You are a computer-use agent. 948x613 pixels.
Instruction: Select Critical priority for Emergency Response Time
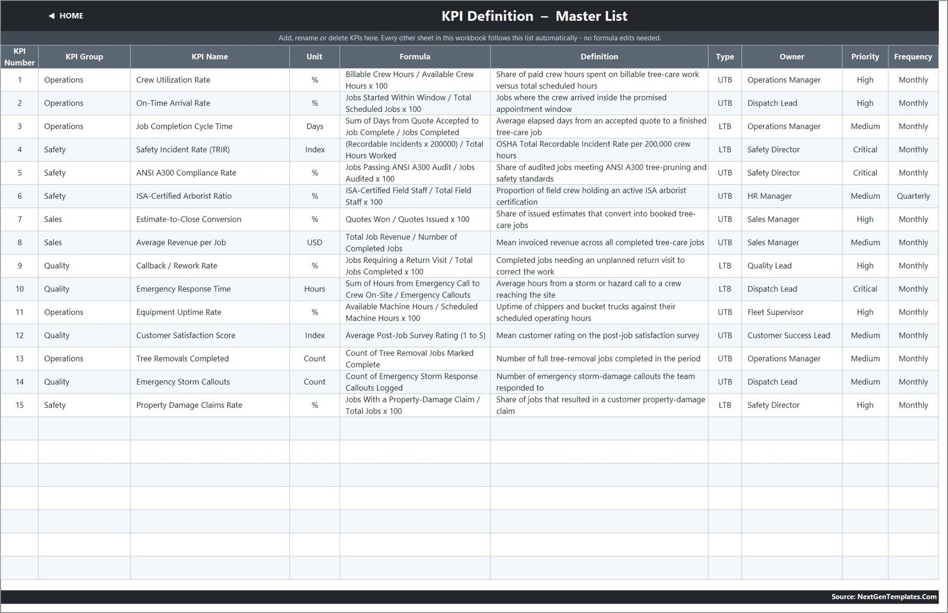tap(865, 289)
